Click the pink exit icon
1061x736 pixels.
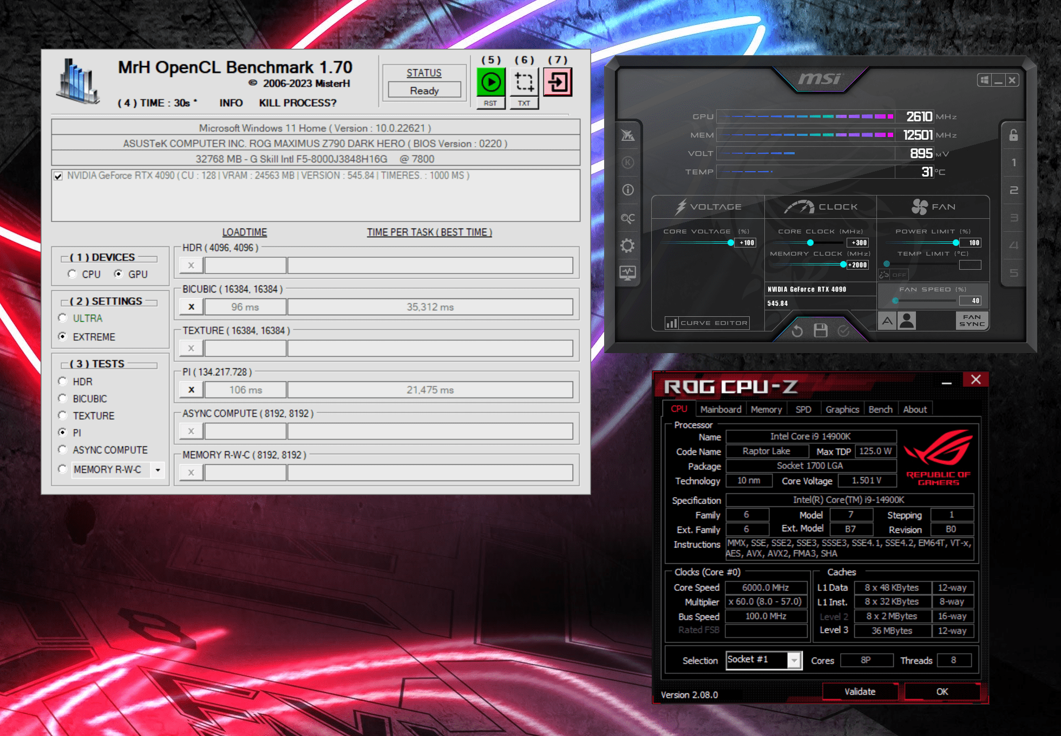pyautogui.click(x=557, y=82)
